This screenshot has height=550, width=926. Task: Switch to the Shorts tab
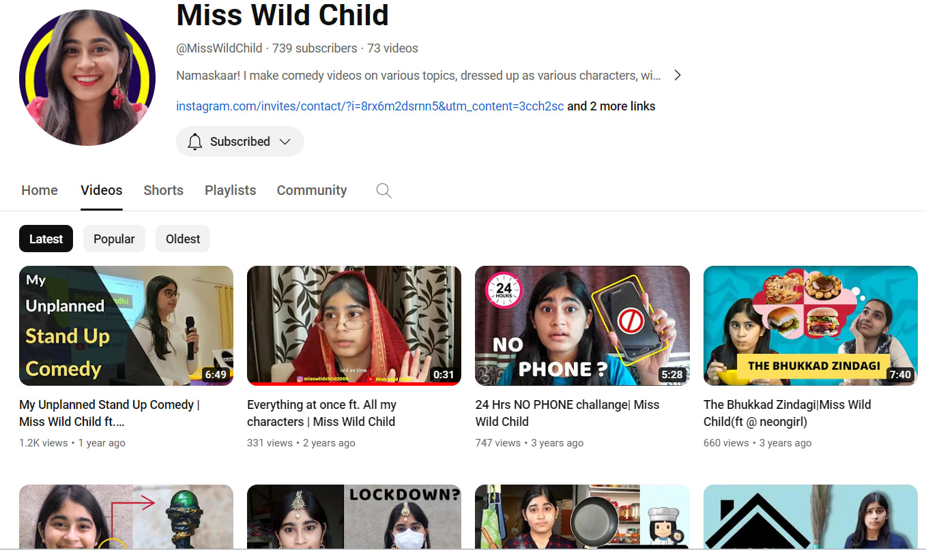pyautogui.click(x=163, y=191)
